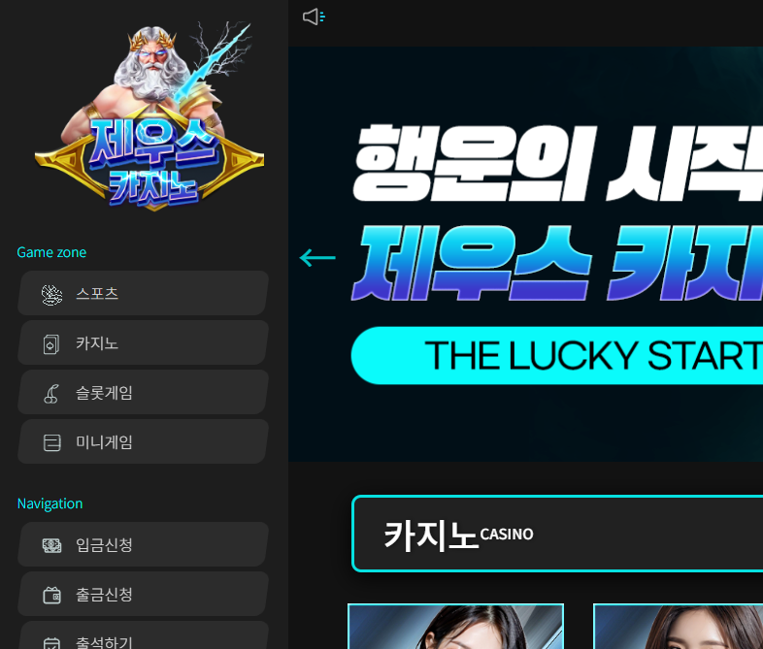Image resolution: width=763 pixels, height=649 pixels.
Task: Go to previous banner slide arrow
Action: click(x=317, y=258)
